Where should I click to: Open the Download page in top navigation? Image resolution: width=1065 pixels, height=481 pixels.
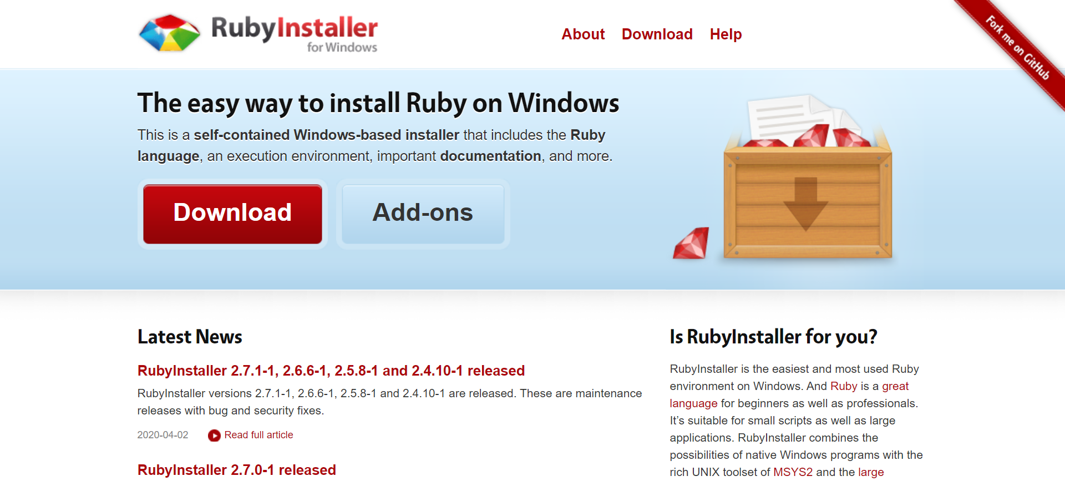(x=657, y=34)
